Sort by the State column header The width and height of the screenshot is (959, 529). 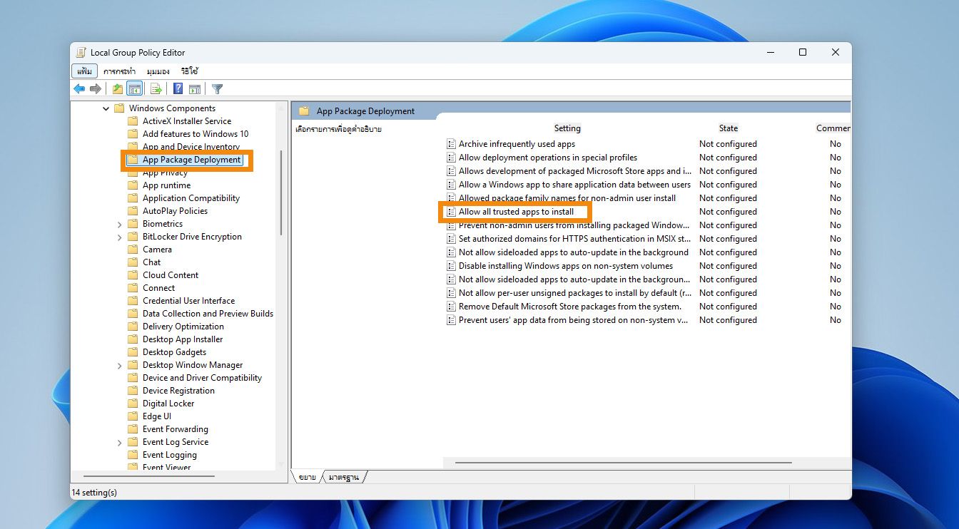(729, 128)
